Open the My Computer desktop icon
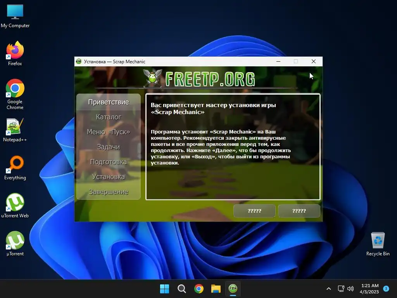 pos(15,16)
